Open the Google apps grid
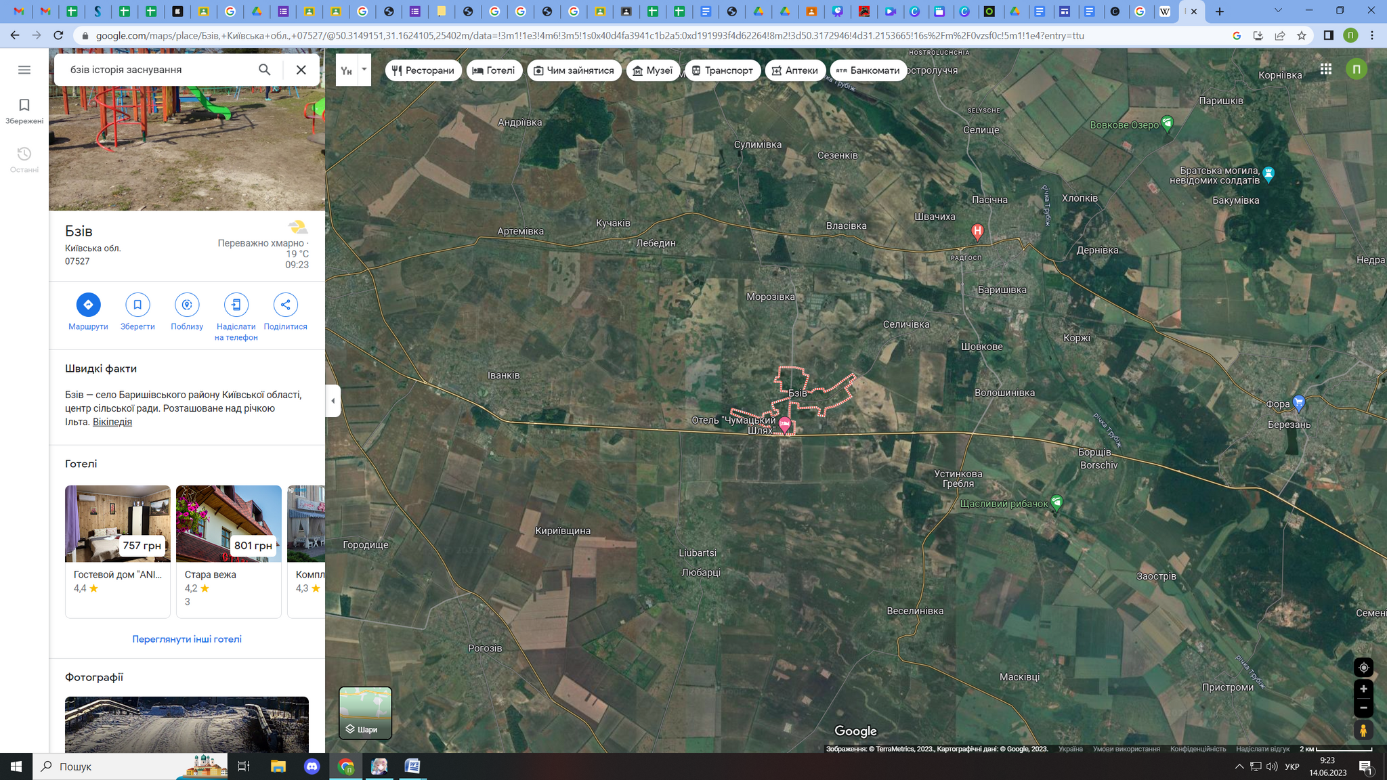Viewport: 1387px width, 780px height. [x=1325, y=69]
